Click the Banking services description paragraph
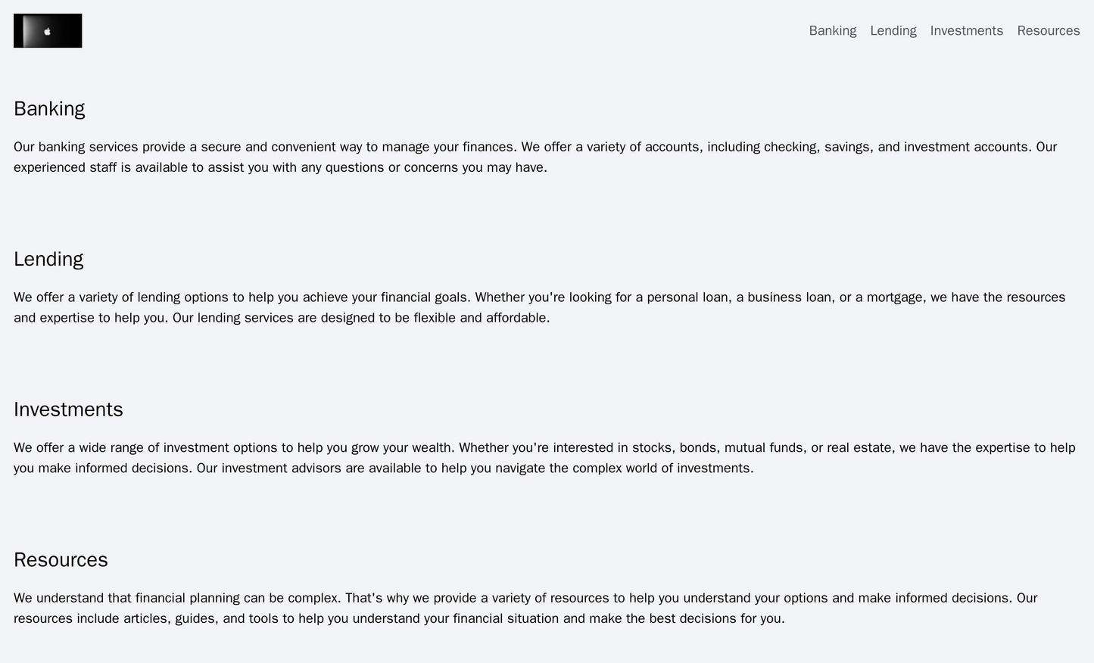 pyautogui.click(x=530, y=157)
